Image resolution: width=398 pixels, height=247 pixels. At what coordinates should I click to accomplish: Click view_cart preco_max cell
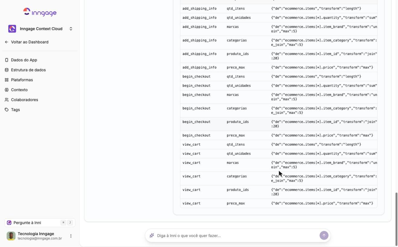236,203
